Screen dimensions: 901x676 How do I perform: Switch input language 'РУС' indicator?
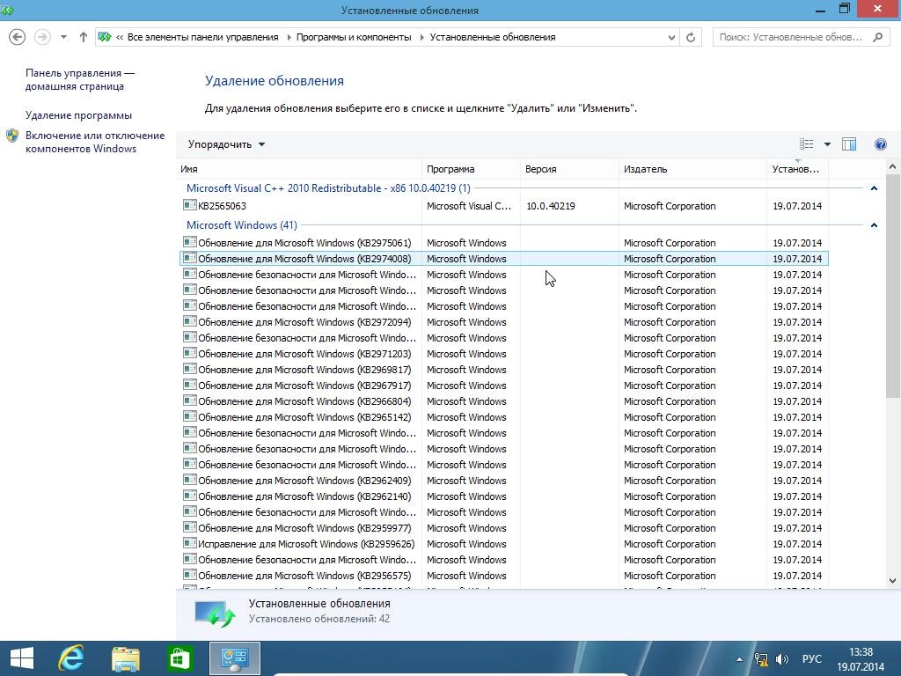[811, 659]
